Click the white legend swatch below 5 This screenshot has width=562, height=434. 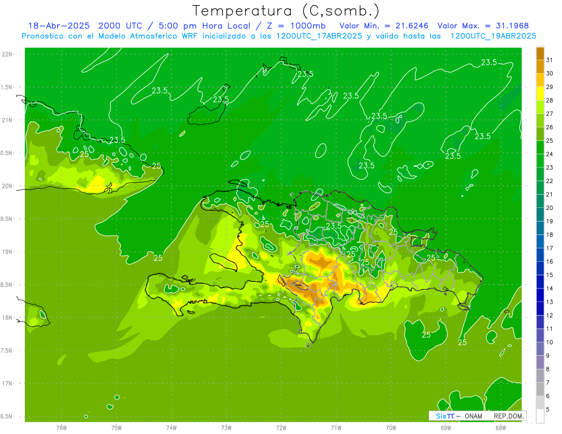point(540,416)
